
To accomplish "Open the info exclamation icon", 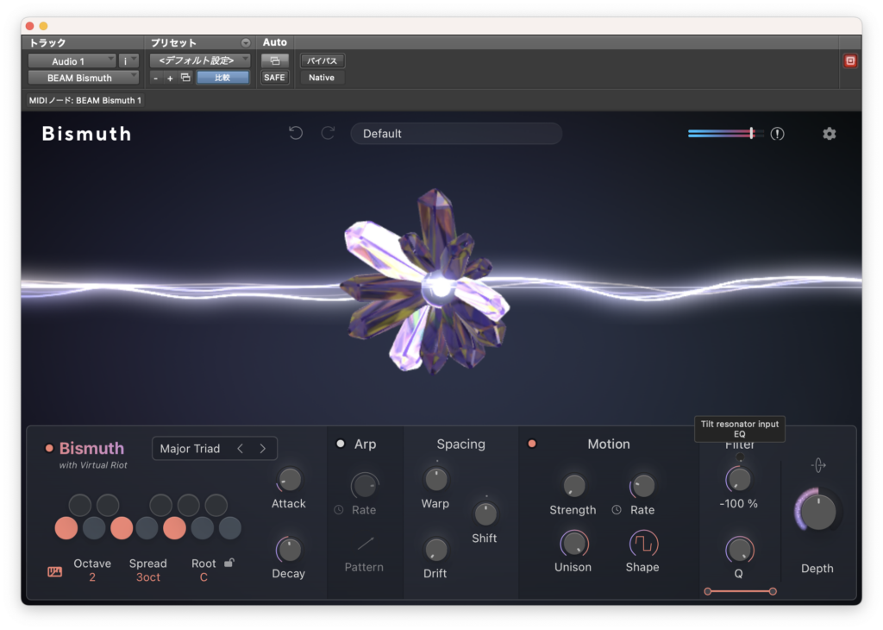I will click(777, 134).
